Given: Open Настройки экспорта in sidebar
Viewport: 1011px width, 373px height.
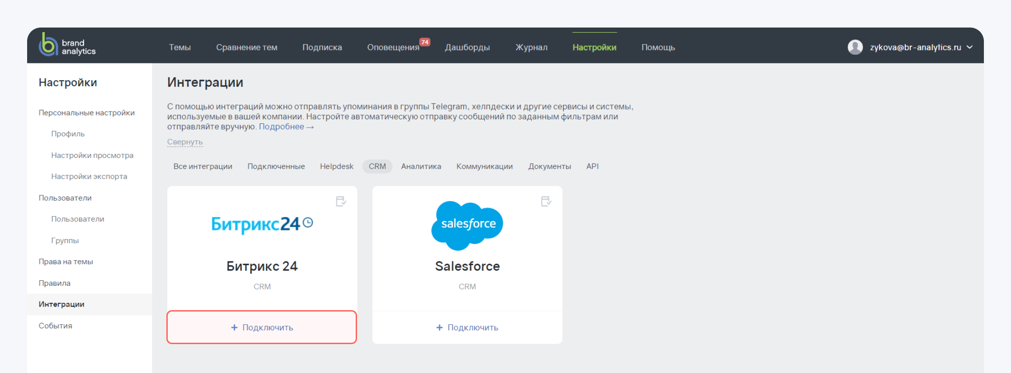Looking at the screenshot, I should pos(89,177).
